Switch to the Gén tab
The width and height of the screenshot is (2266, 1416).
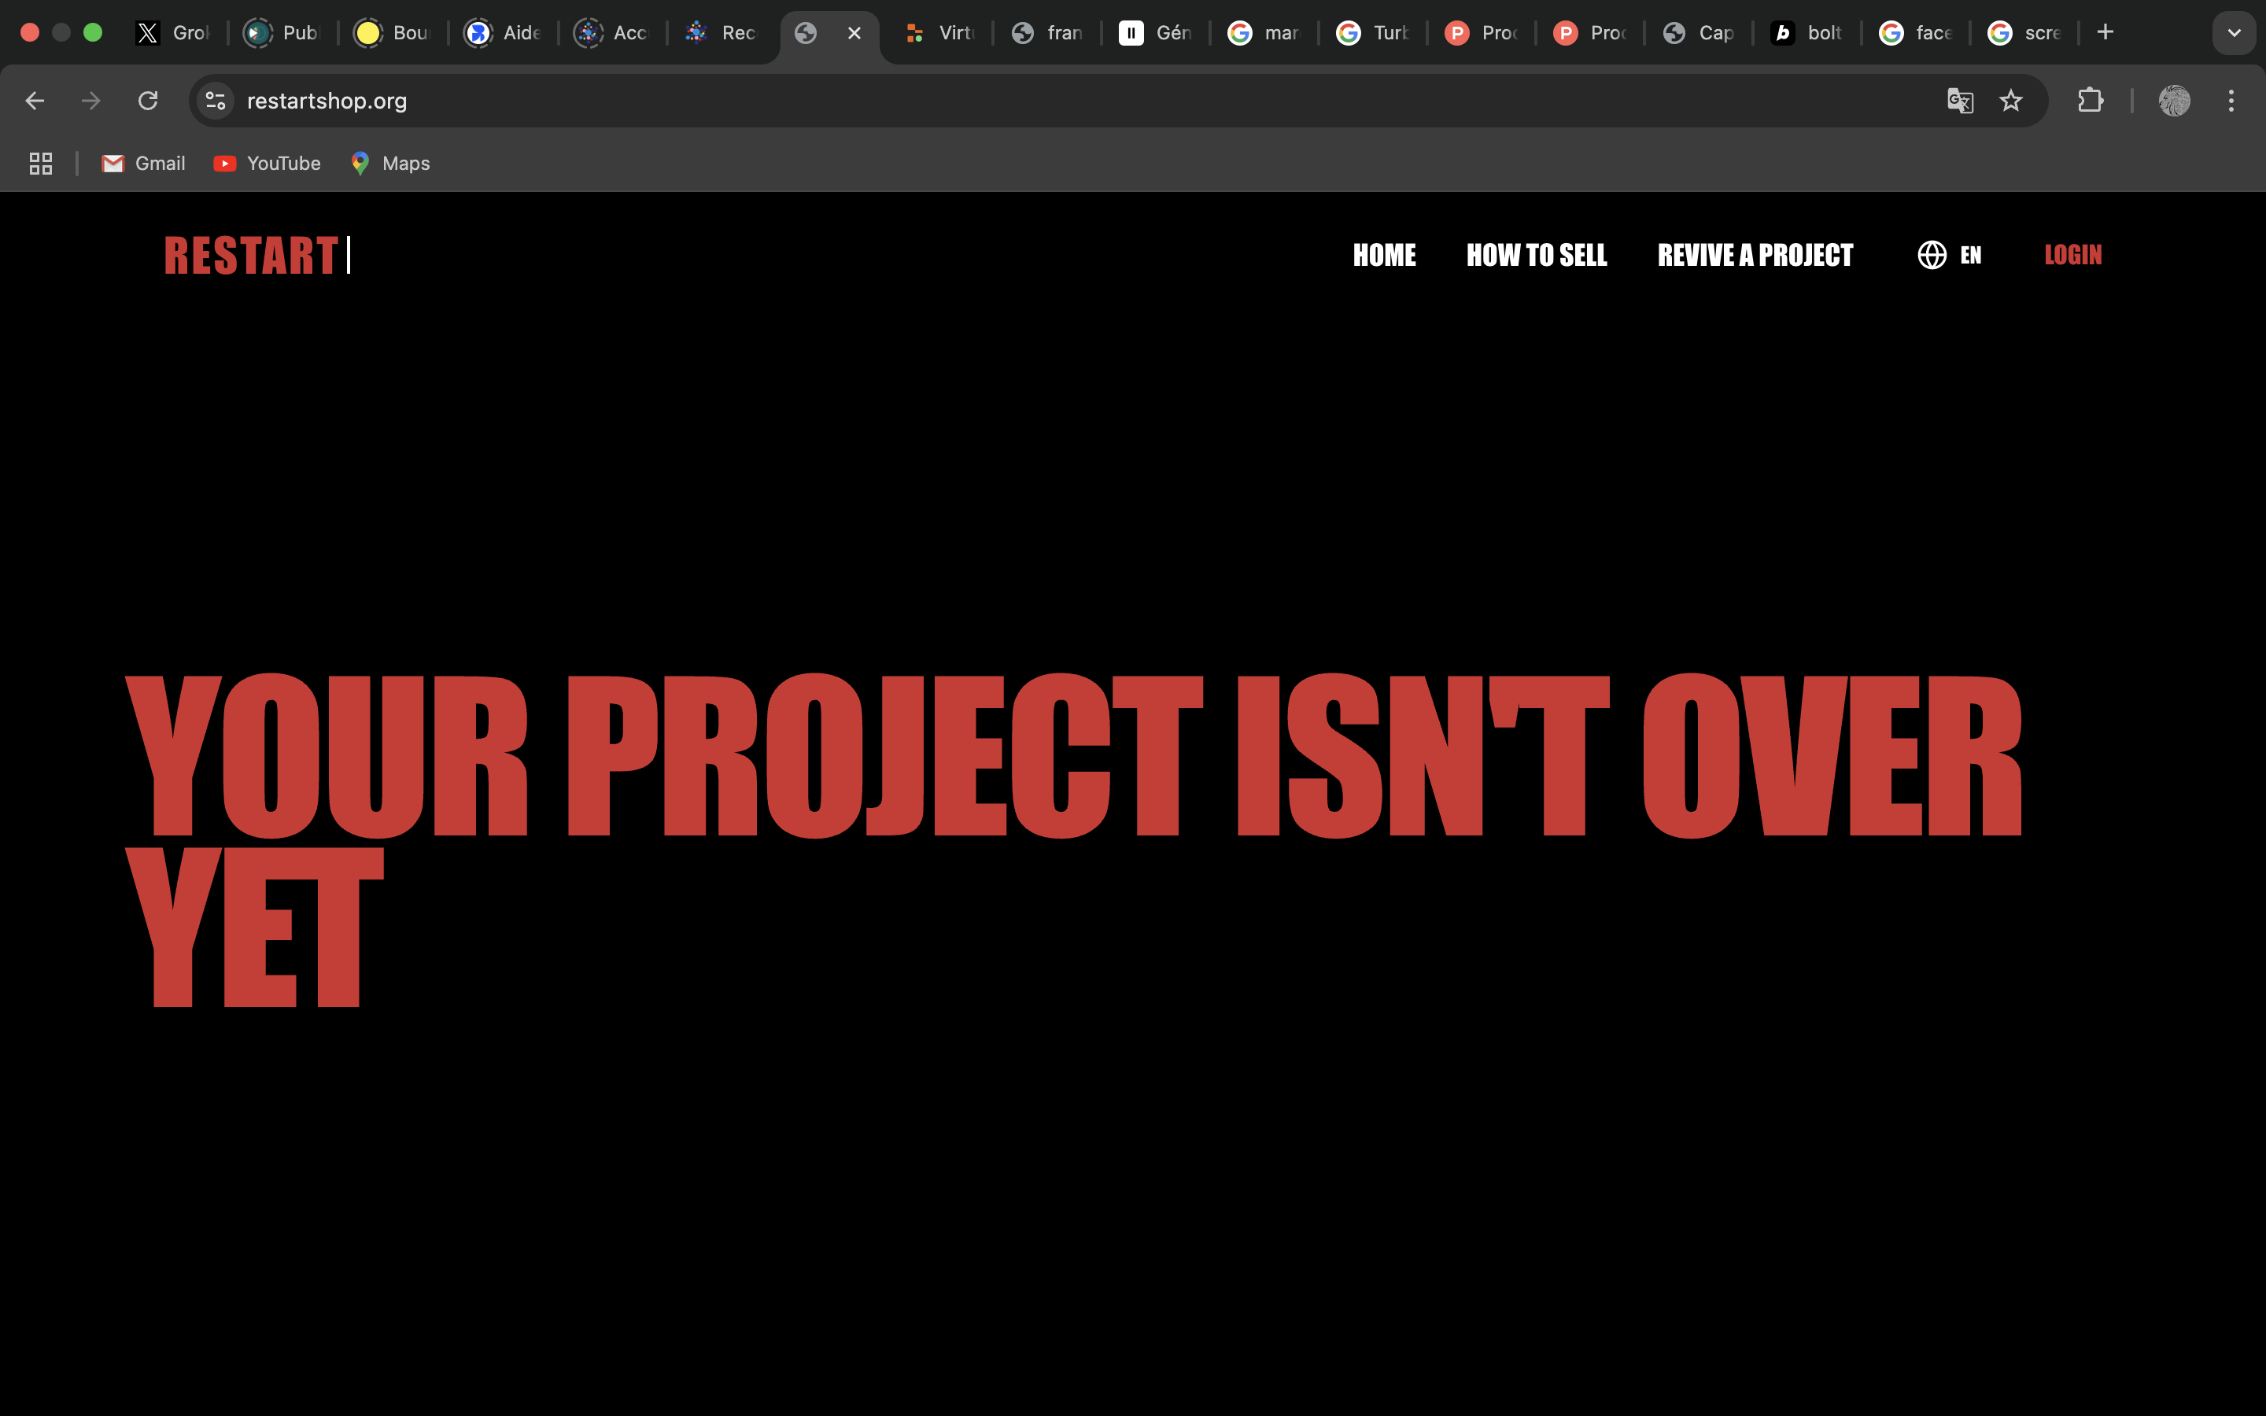tap(1157, 33)
